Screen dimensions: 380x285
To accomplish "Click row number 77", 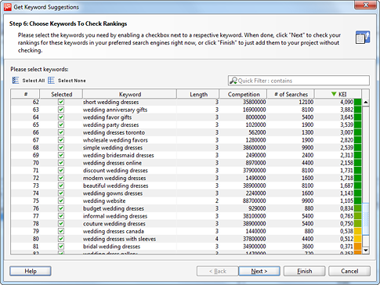I will click(35, 216).
